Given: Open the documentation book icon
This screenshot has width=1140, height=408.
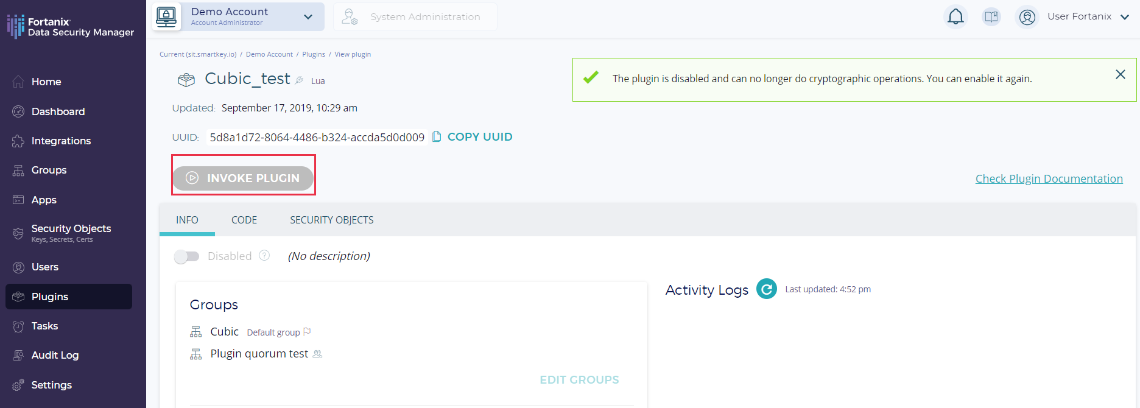Looking at the screenshot, I should click(x=991, y=16).
